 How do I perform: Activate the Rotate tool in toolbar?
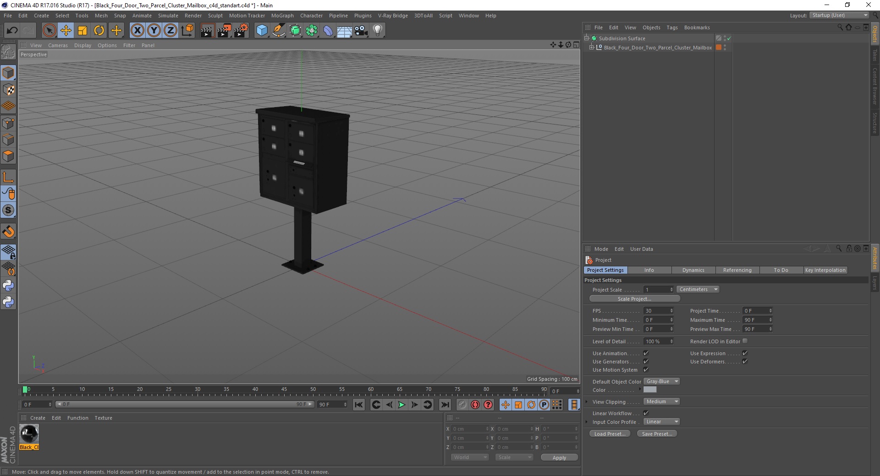[99, 31]
